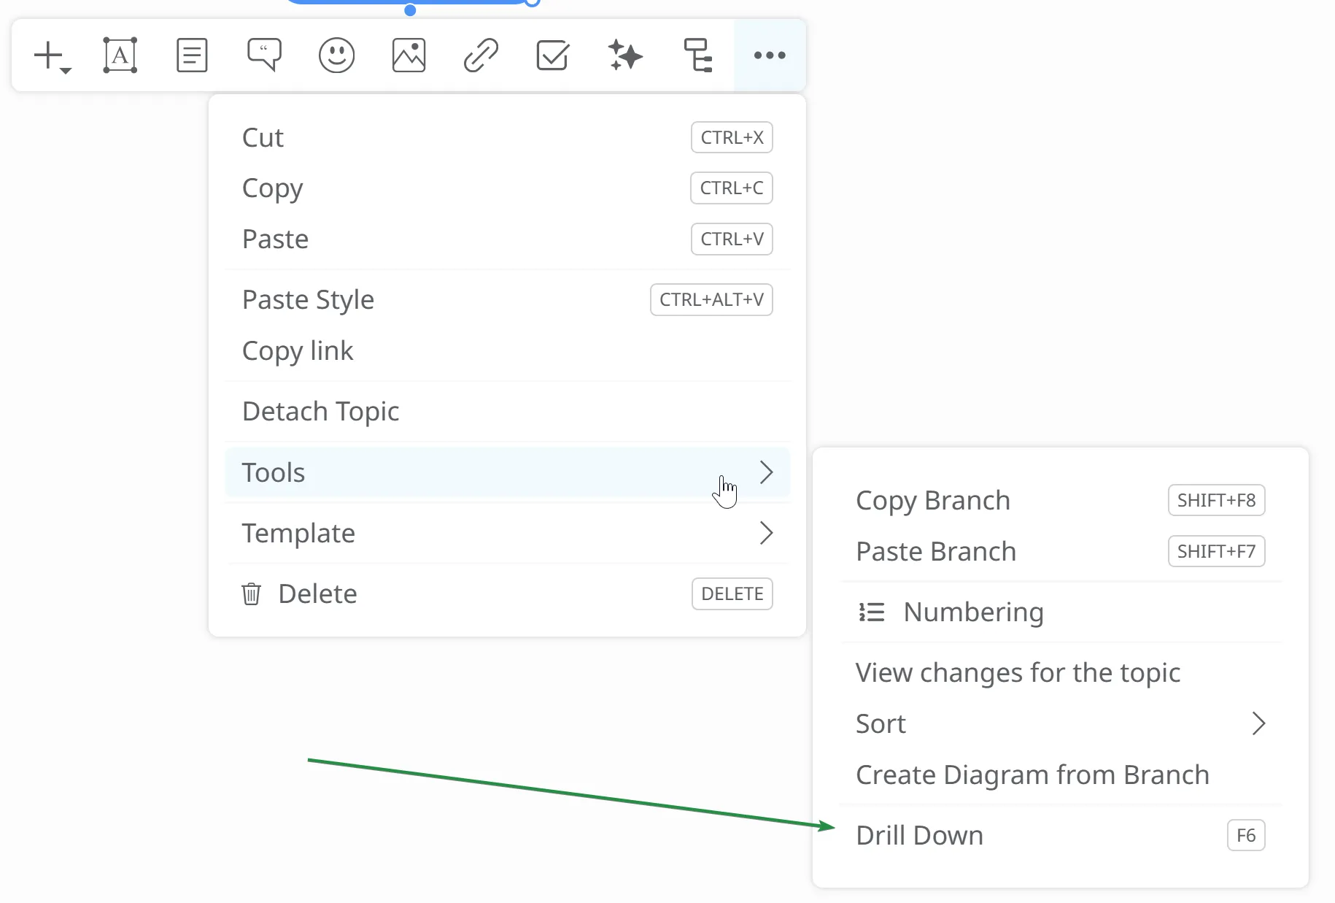The image size is (1335, 903).
Task: Add a comment via speech bubble icon
Action: 264,55
